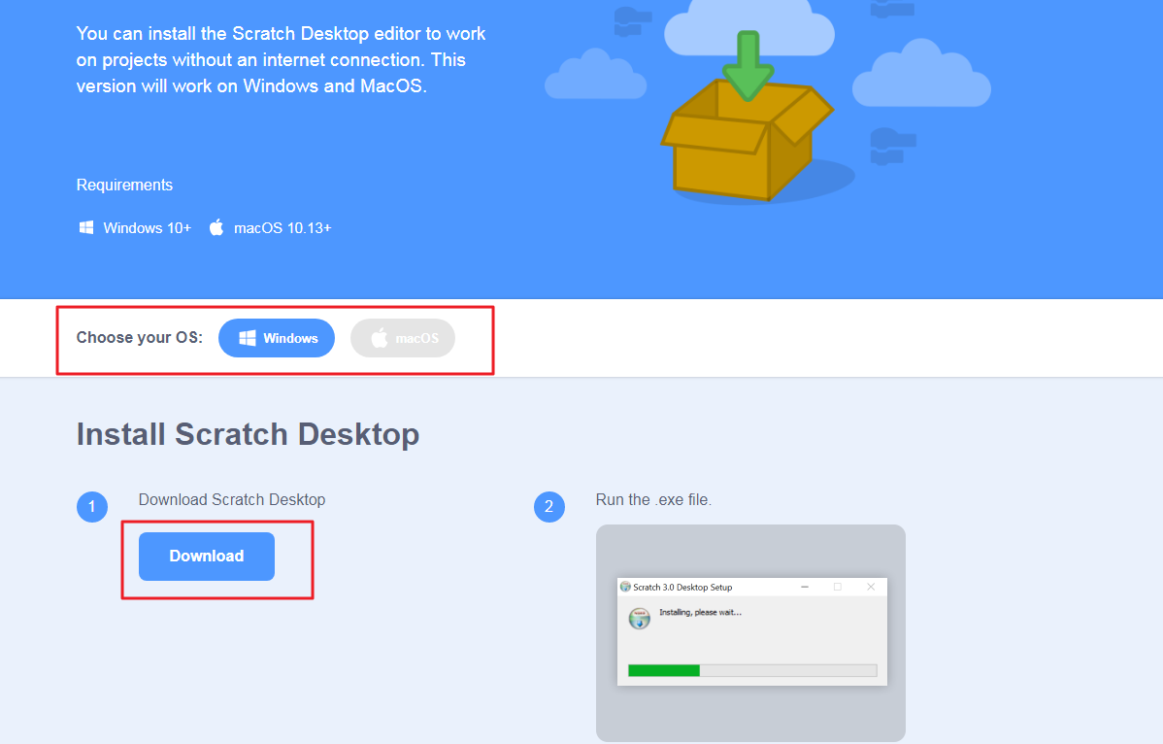This screenshot has width=1163, height=744.
Task: Select the Windows OS button
Action: click(x=276, y=338)
